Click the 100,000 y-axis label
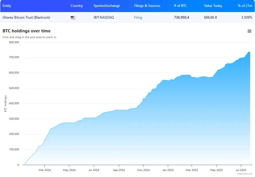Image resolution: width=255 pixels, height=177 pixels. 14,150
